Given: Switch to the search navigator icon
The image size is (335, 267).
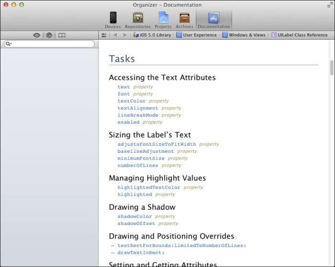Looking at the screenshot, I should 49,35.
